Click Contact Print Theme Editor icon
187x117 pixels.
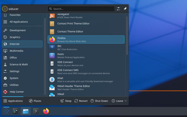pos(52,24)
